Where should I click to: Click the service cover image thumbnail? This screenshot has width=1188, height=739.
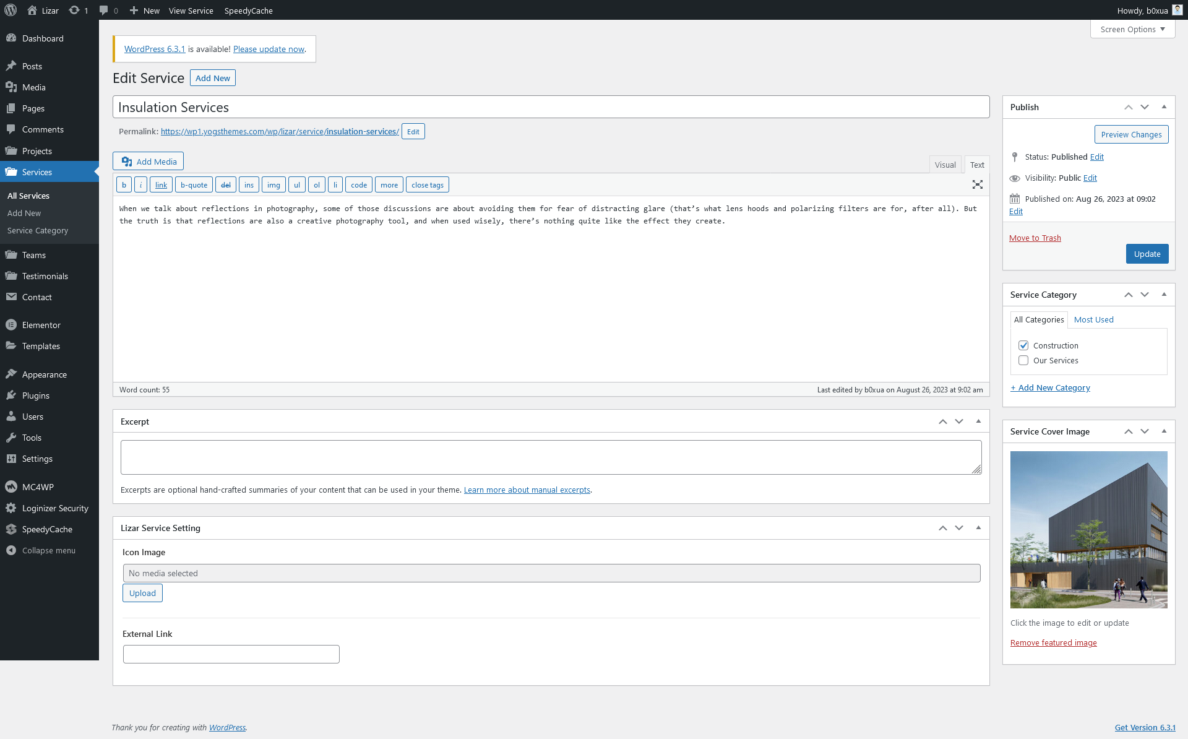[x=1088, y=529]
